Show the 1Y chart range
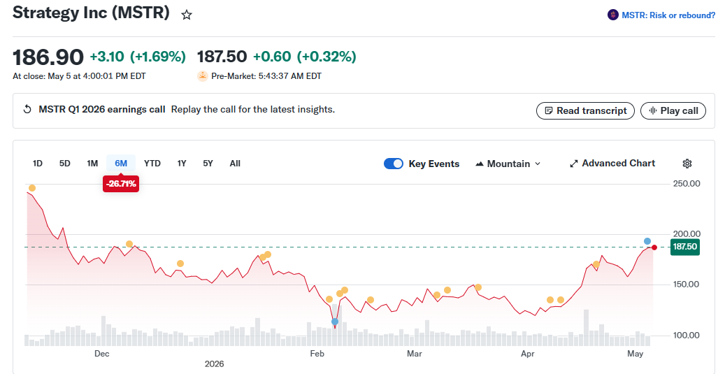Viewport: 725px width, 374px height. click(x=182, y=163)
